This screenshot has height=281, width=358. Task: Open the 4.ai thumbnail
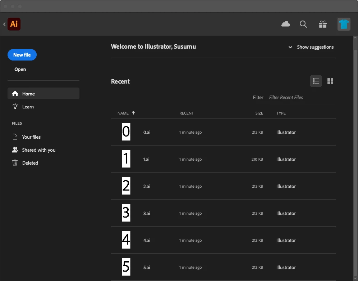click(x=126, y=240)
